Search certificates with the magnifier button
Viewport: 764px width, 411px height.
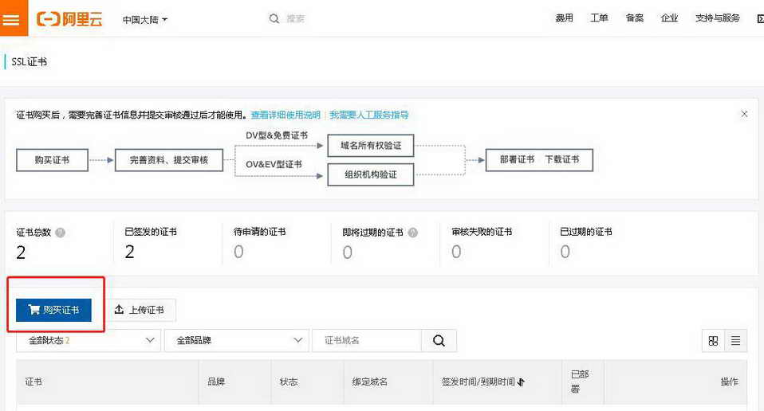coord(439,340)
